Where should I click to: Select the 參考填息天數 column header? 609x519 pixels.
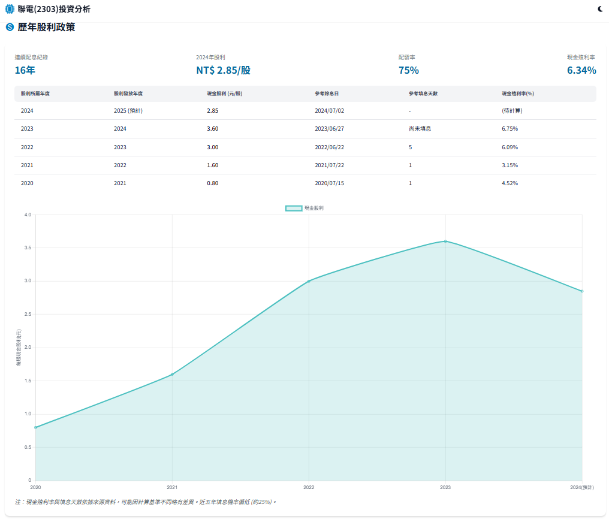pos(423,93)
